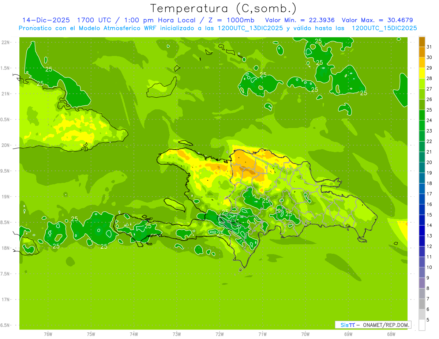The width and height of the screenshot is (439, 339).
Task: Click the ONAMET/REP.DOM. credit text
Action: pos(386,325)
